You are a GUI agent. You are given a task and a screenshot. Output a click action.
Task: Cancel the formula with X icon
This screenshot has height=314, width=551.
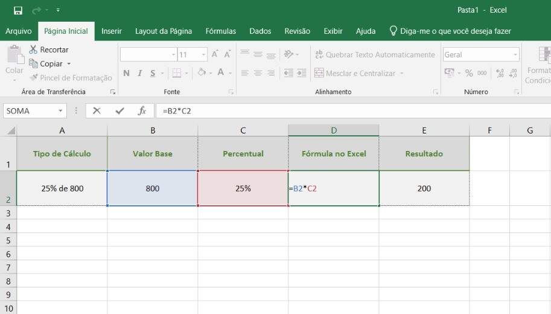click(x=97, y=111)
